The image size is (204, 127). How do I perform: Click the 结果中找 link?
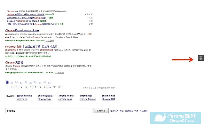point(114,111)
